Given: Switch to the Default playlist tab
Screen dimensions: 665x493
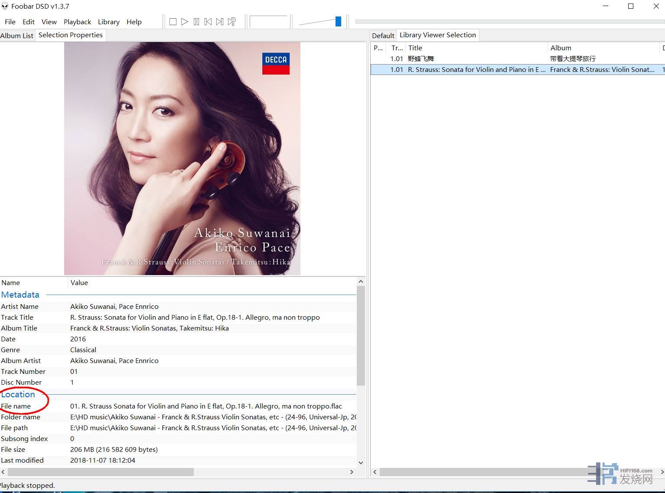Looking at the screenshot, I should [x=383, y=36].
